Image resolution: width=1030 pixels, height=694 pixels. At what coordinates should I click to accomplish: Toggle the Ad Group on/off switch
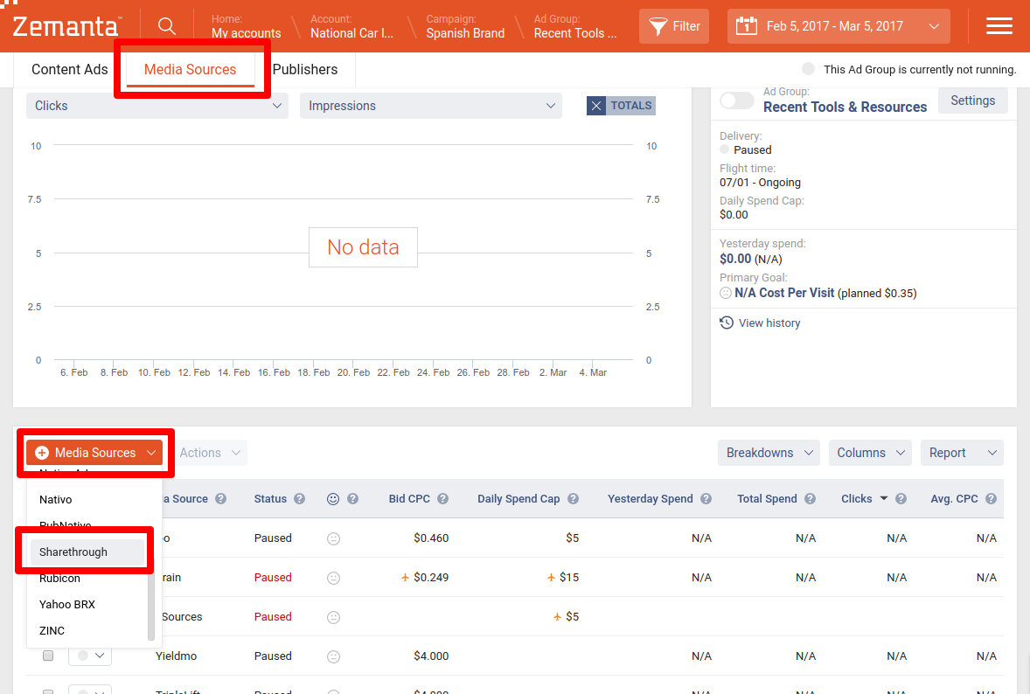[x=737, y=101]
